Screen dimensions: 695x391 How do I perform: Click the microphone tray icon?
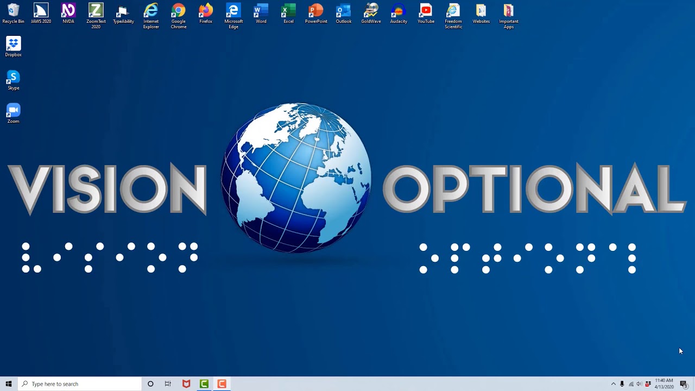[x=622, y=384]
